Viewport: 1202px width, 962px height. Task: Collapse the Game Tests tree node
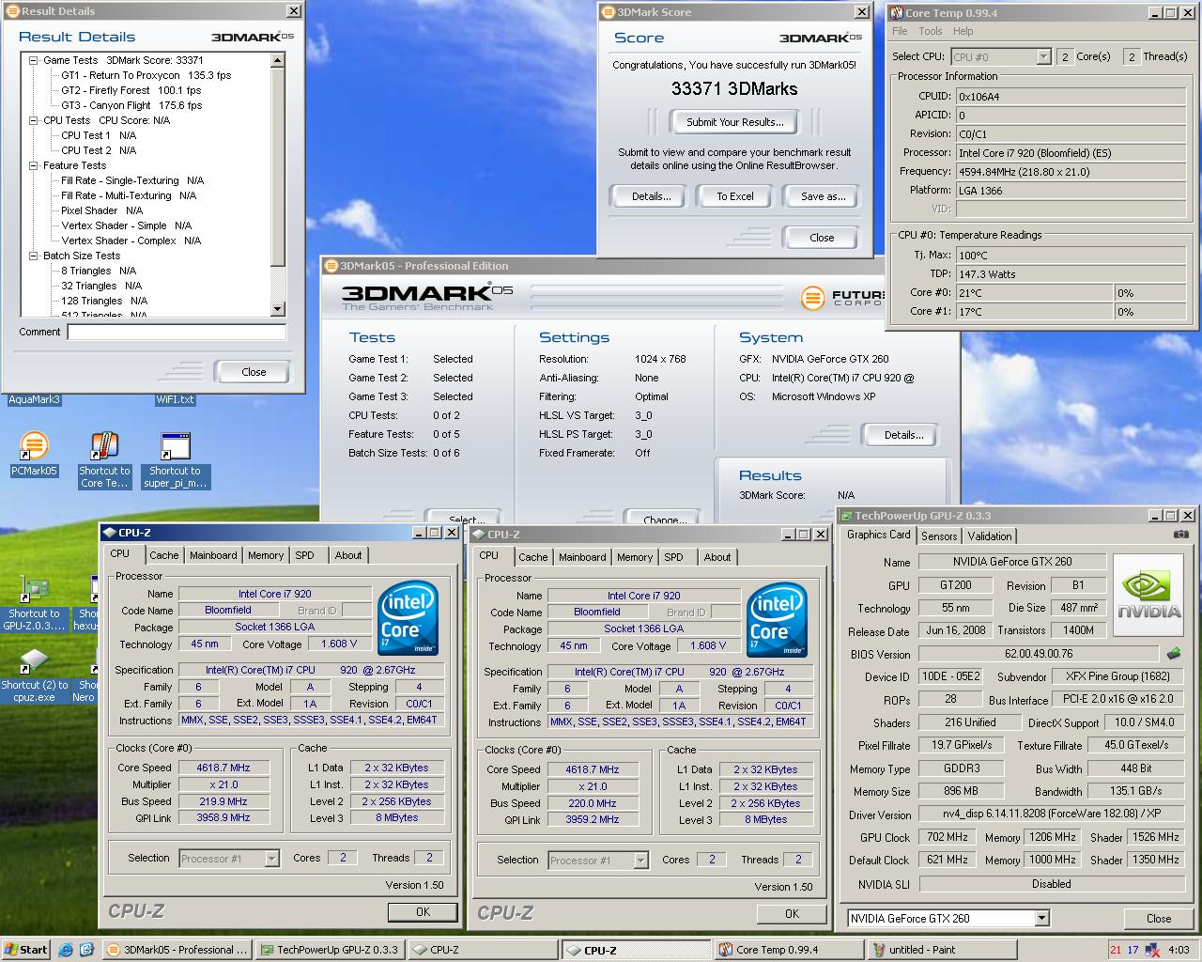tap(33, 60)
